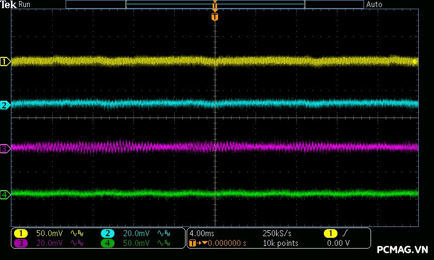Image resolution: width=434 pixels, height=260 pixels.
Task: Click the magenta channel 3 readout badge
Action: pos(21,243)
